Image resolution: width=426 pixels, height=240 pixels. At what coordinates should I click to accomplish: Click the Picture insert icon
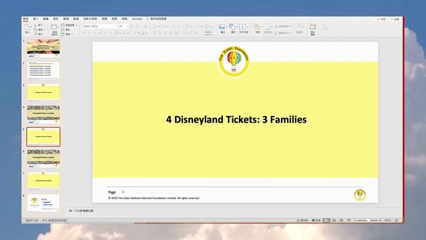222,27
